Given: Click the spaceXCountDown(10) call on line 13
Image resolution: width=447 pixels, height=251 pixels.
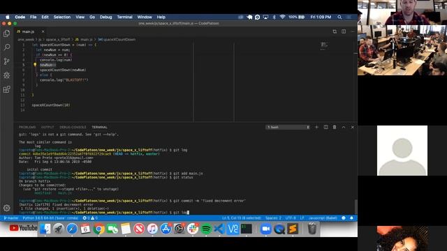Looking at the screenshot, I should point(51,105).
